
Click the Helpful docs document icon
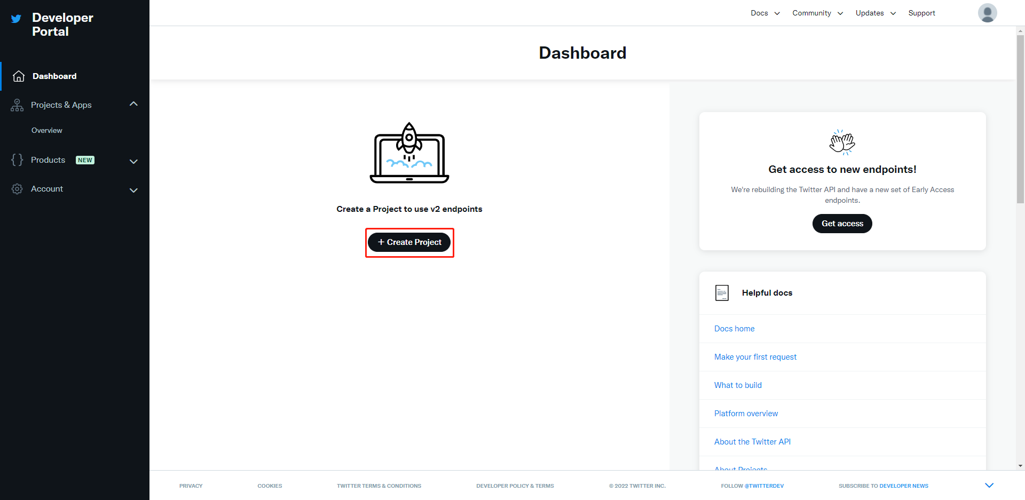point(722,293)
